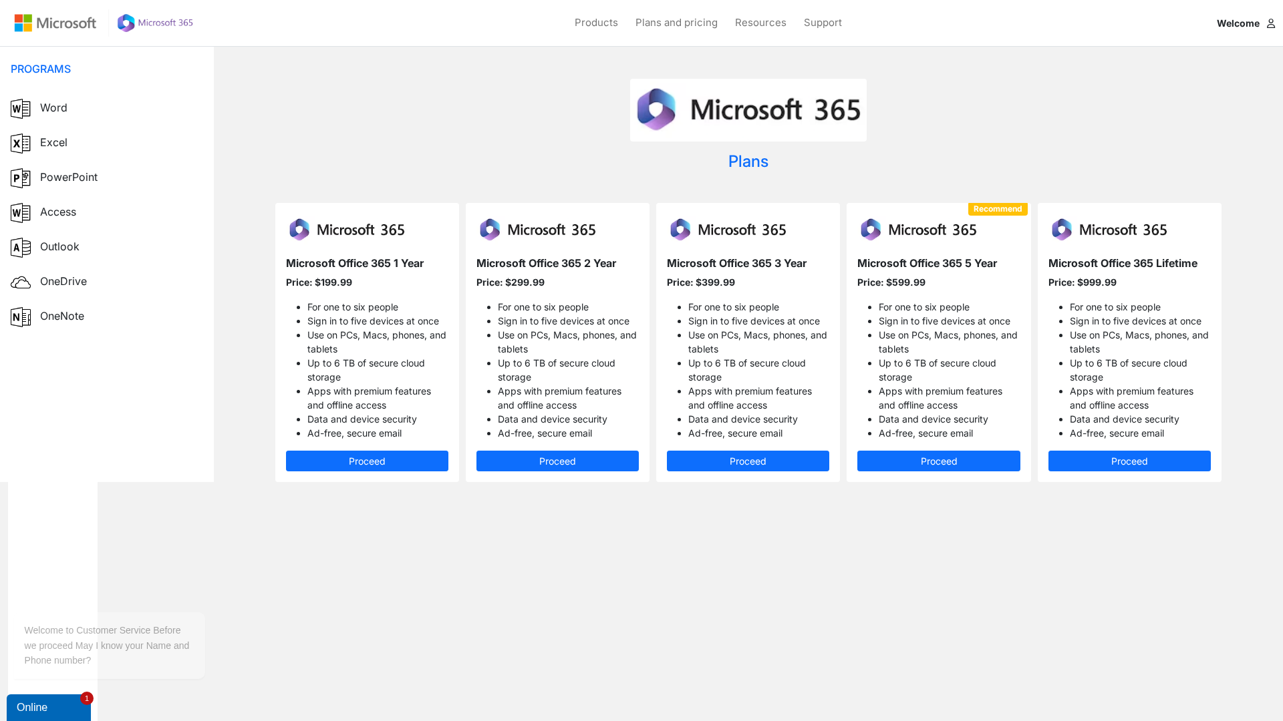Click the Microsoft 365 logo on 2 Year card
This screenshot has height=721, width=1283.
click(x=537, y=230)
